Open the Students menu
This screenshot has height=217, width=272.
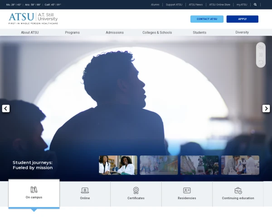(199, 33)
